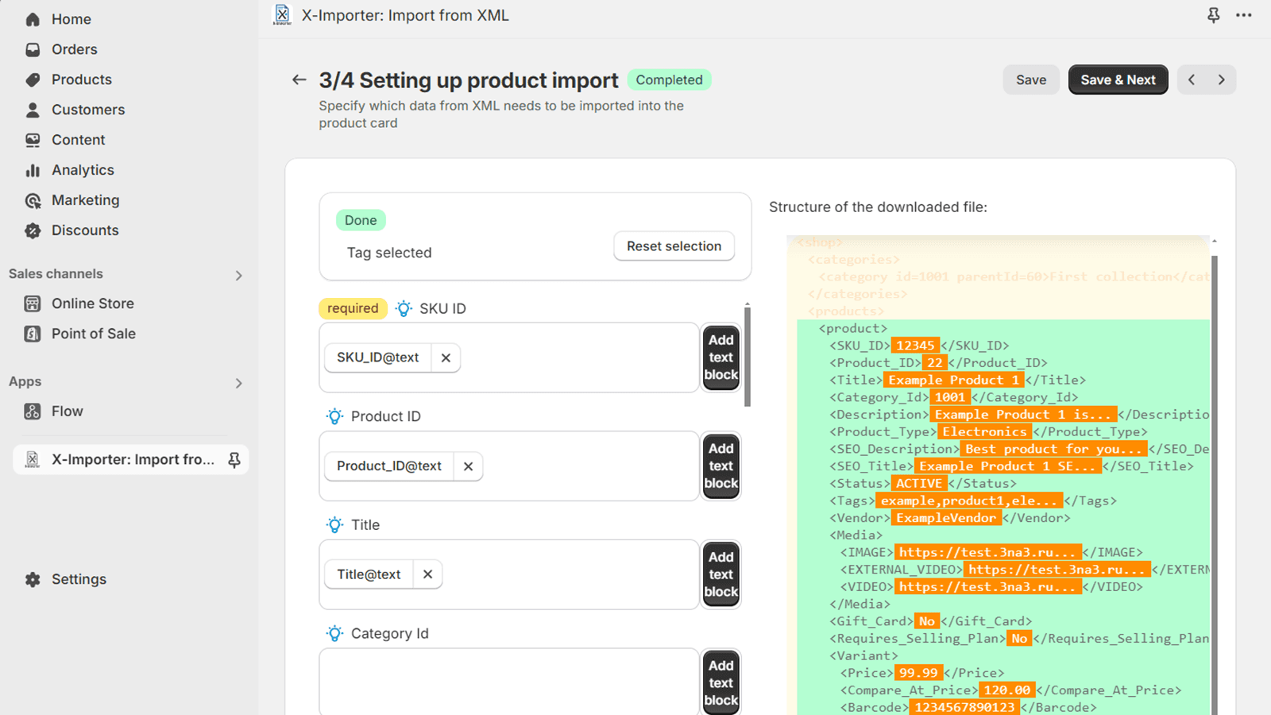Go to next step with right chevron

pyautogui.click(x=1221, y=79)
